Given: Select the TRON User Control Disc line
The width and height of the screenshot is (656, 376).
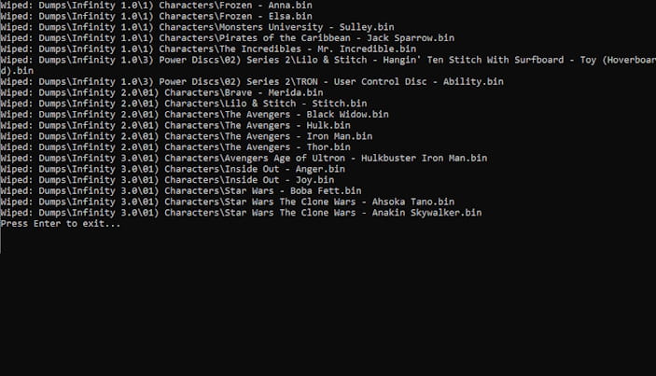Looking at the screenshot, I should [252, 81].
